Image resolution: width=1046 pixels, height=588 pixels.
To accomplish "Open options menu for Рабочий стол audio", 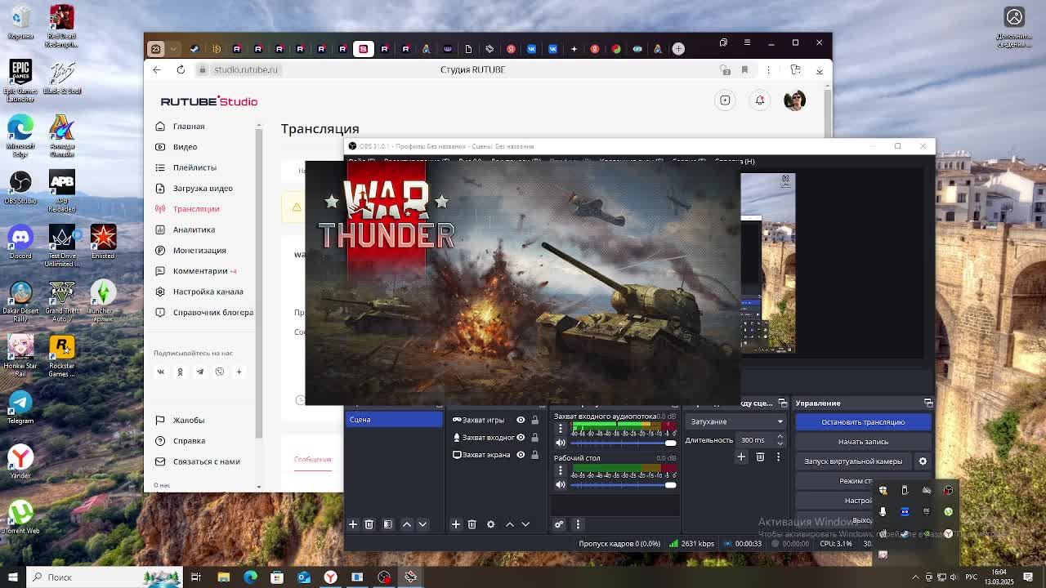I will 561,471.
